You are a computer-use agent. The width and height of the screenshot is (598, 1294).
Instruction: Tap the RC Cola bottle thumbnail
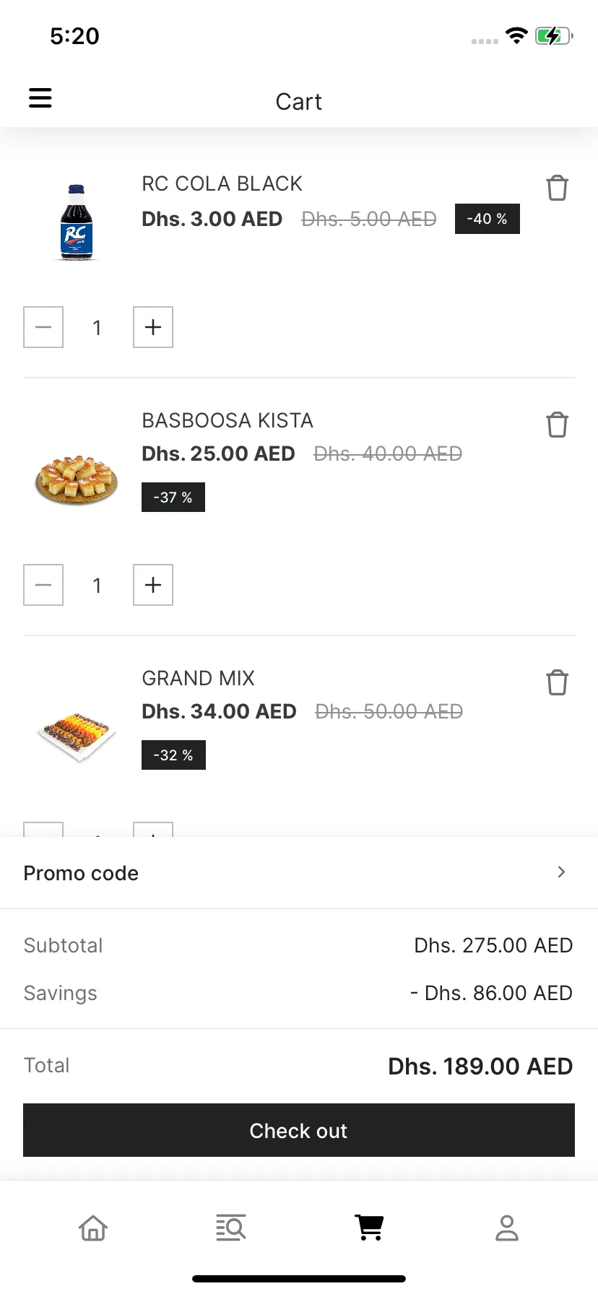[77, 222]
